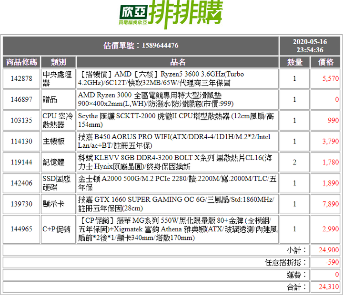Screen dimensions: 343x295
Task: Click quantity 1 in the GTX 1660 row
Action: (x=295, y=204)
